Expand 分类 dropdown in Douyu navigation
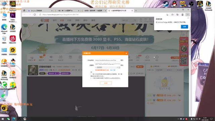This screenshot has width=215, height=121. pyautogui.click(x=70, y=20)
